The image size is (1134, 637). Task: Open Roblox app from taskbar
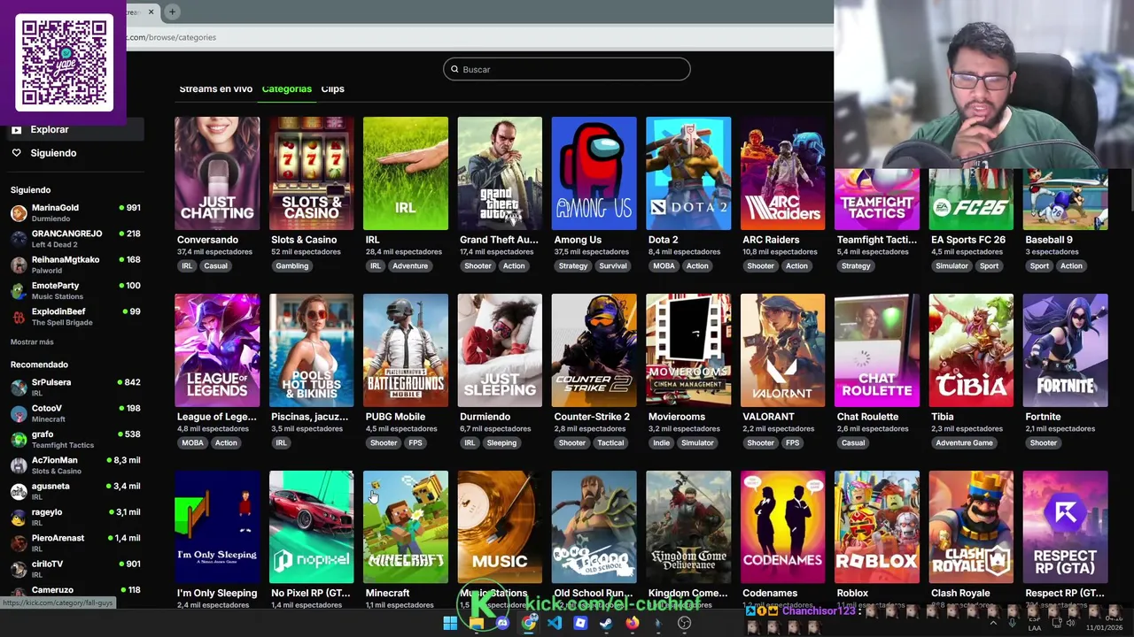(x=580, y=623)
